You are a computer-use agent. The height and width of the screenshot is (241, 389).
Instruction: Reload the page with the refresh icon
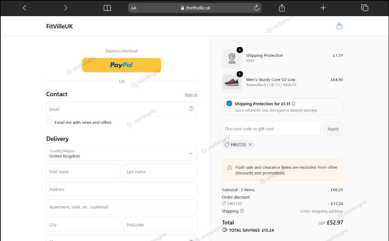pos(256,8)
